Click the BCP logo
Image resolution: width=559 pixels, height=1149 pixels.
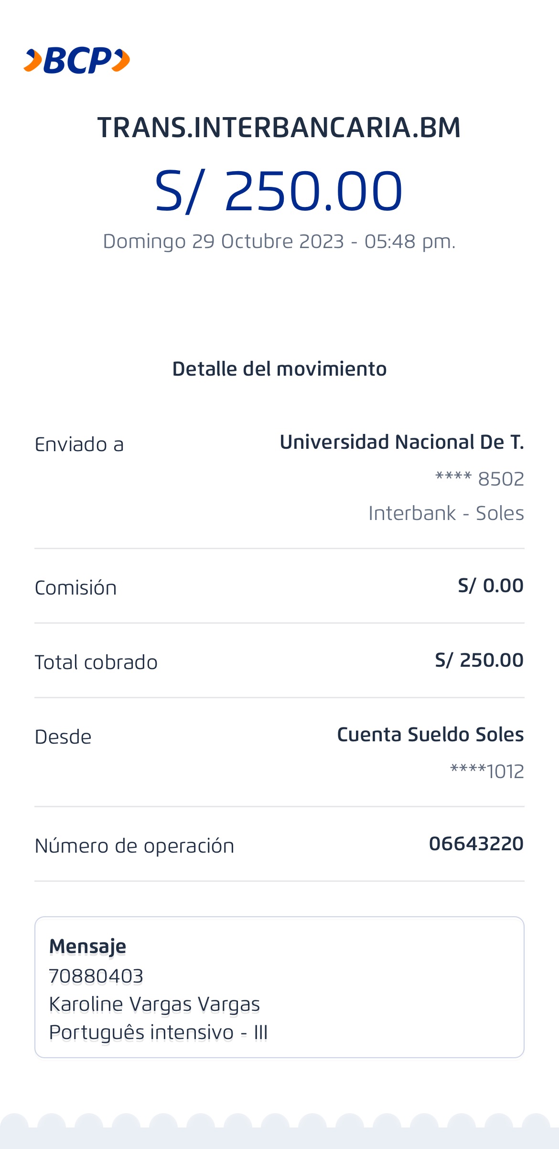[x=77, y=61]
